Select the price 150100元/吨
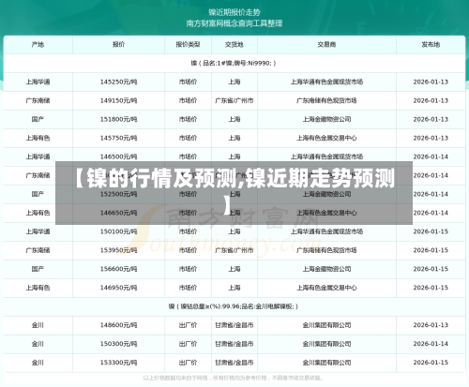Screen dimensions: 469x387 point(118,231)
